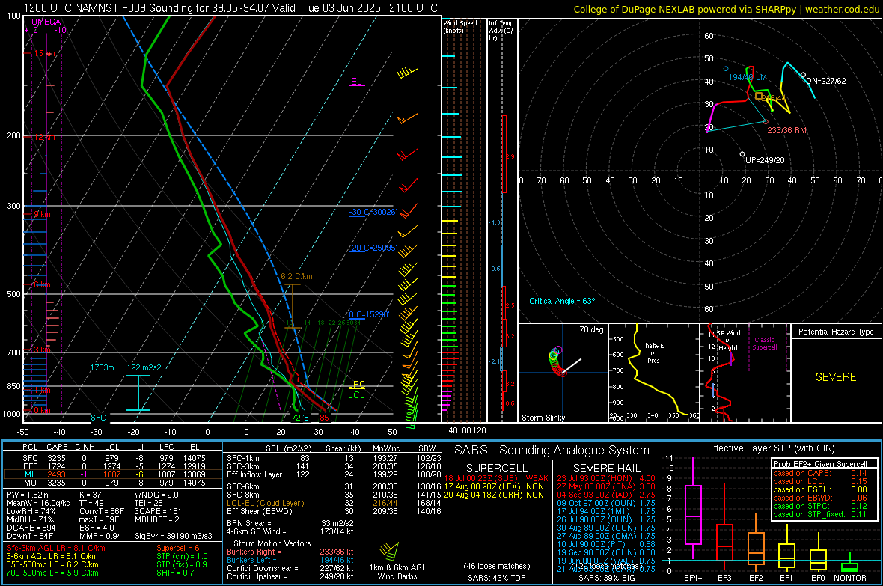Click the "17 Aug 00 20Z (LEX)" analog
This screenshot has width=883, height=586.
pos(494,486)
